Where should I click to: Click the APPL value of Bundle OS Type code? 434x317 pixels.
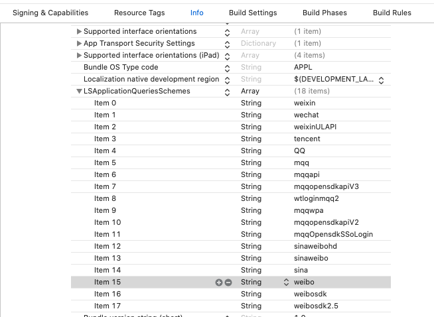point(303,67)
